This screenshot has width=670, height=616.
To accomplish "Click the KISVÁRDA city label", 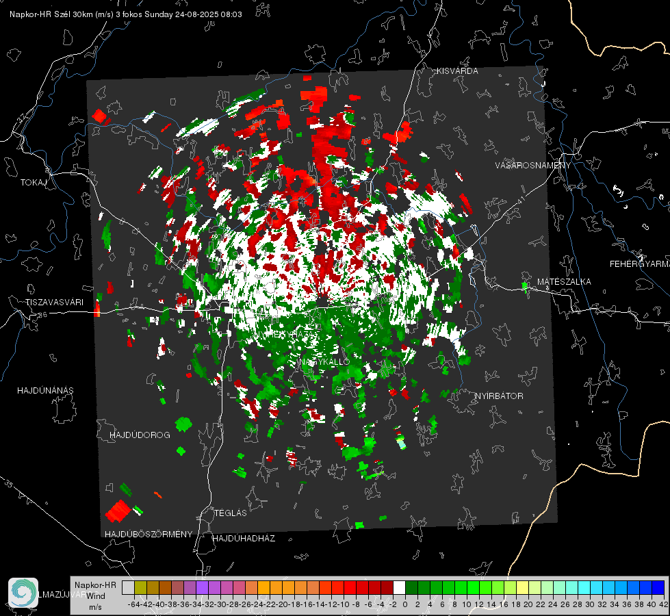I will pos(457,71).
